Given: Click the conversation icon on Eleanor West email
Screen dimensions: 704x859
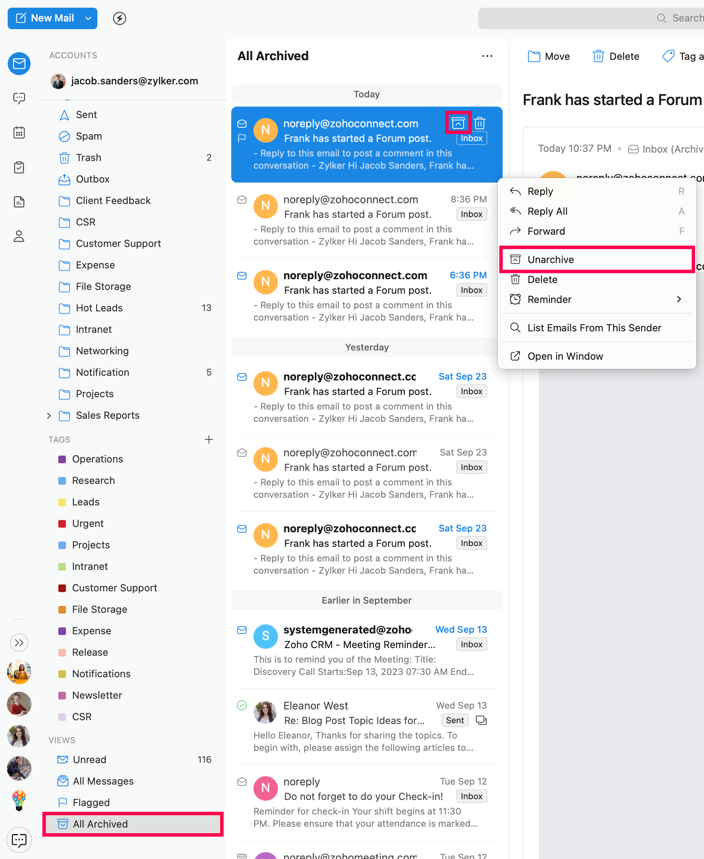Looking at the screenshot, I should (x=481, y=720).
